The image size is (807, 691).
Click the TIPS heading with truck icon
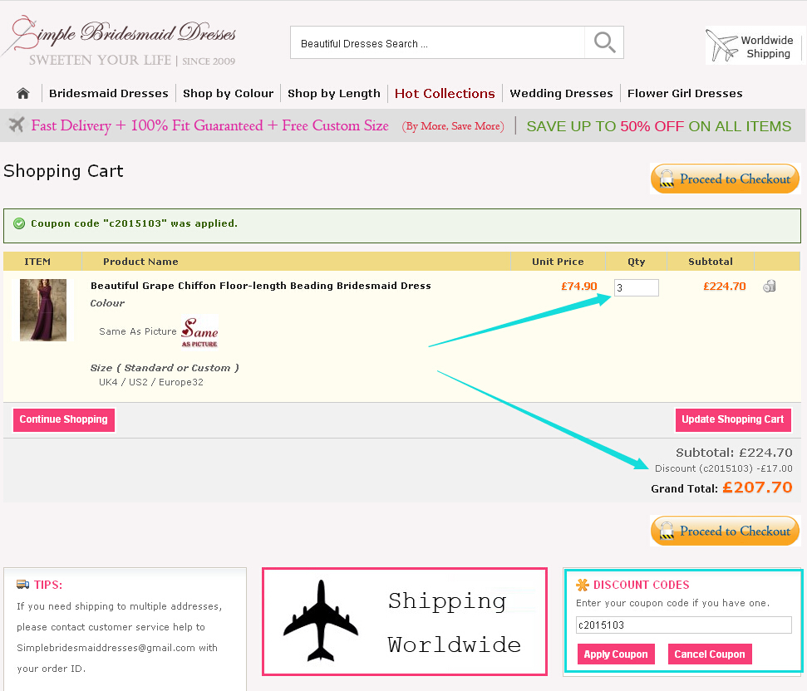40,585
